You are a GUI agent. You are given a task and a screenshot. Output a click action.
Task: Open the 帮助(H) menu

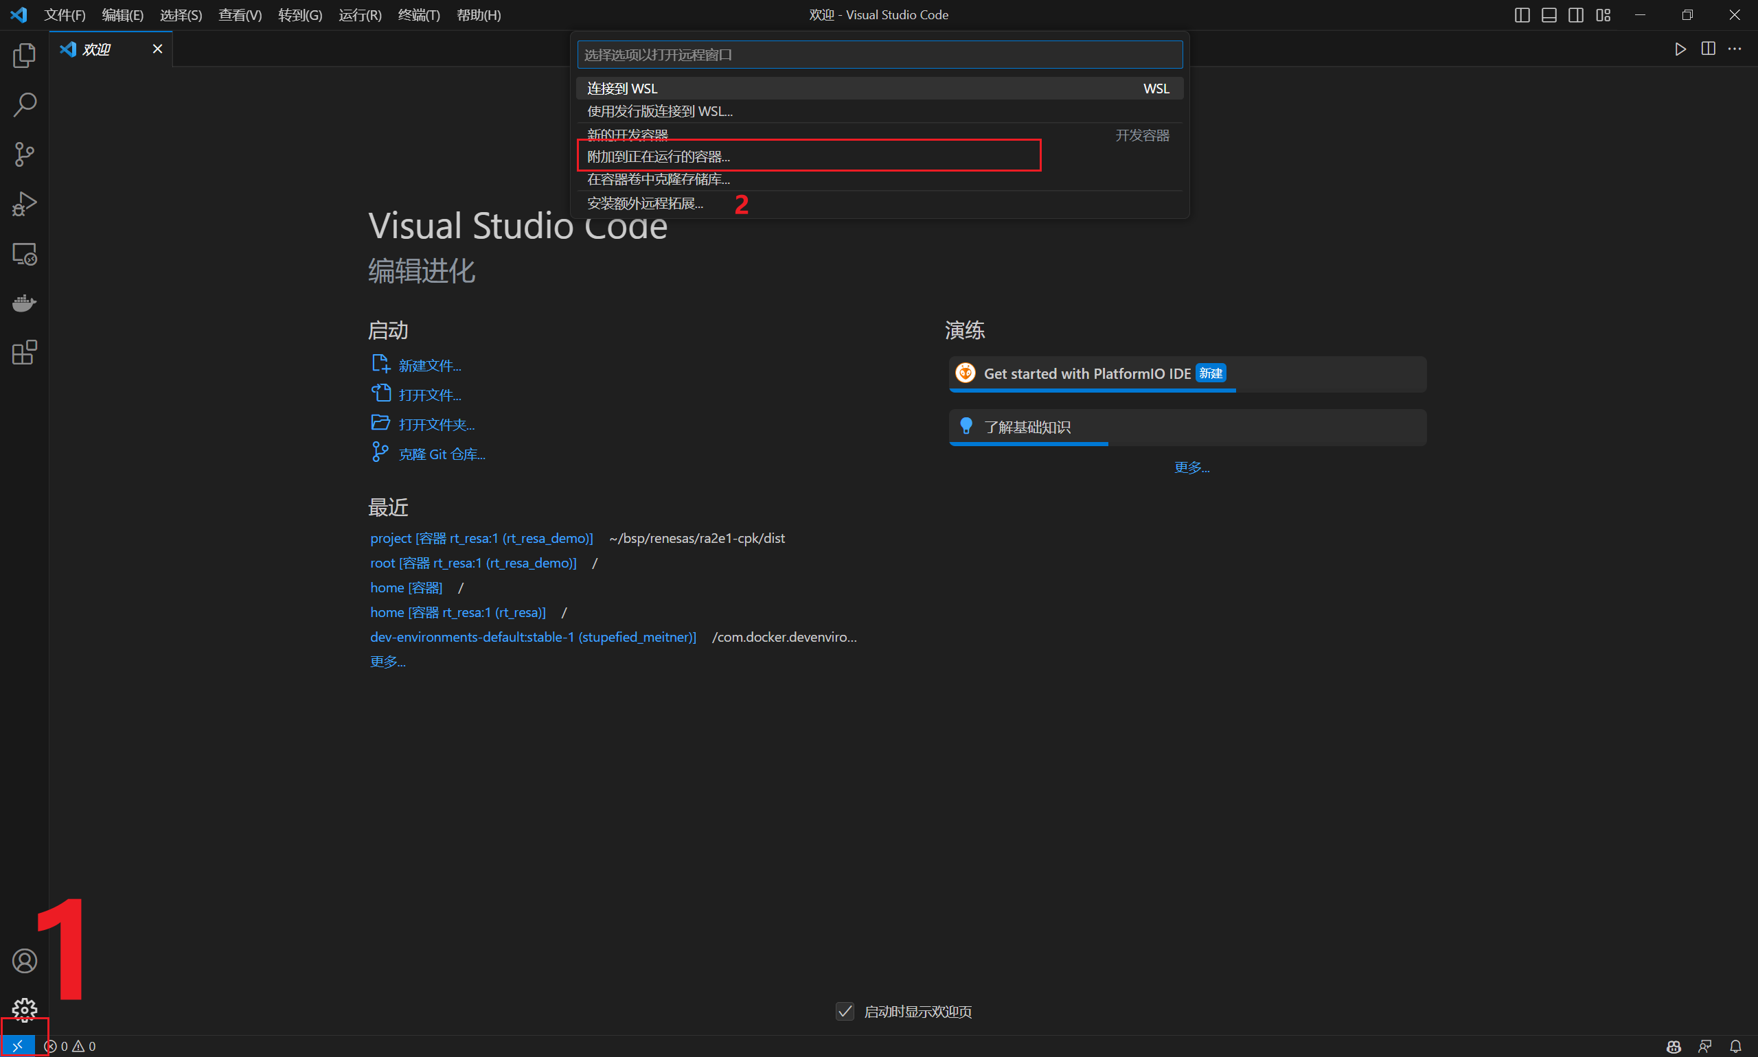pos(479,15)
